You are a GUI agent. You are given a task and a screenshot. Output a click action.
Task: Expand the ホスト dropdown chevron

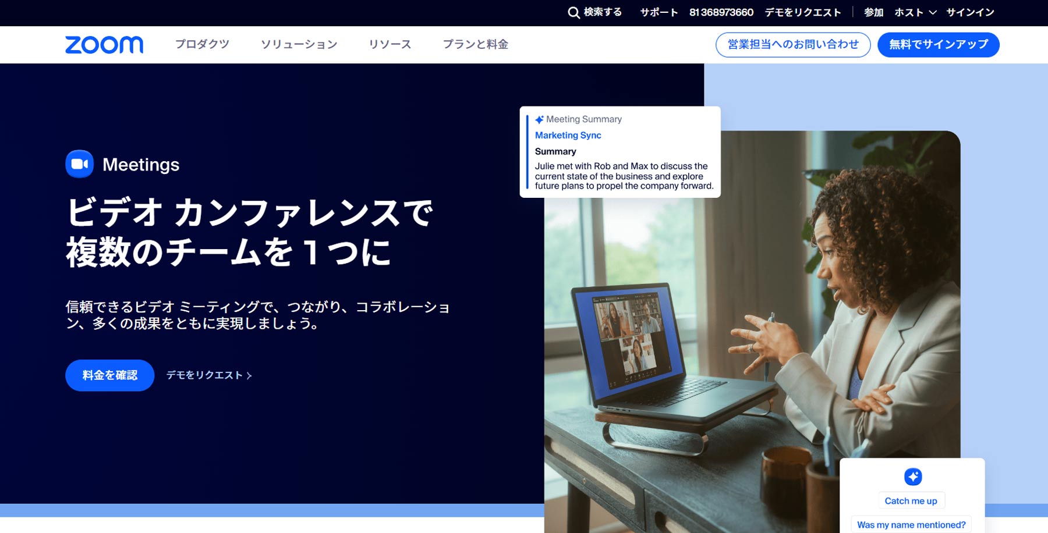(x=932, y=12)
